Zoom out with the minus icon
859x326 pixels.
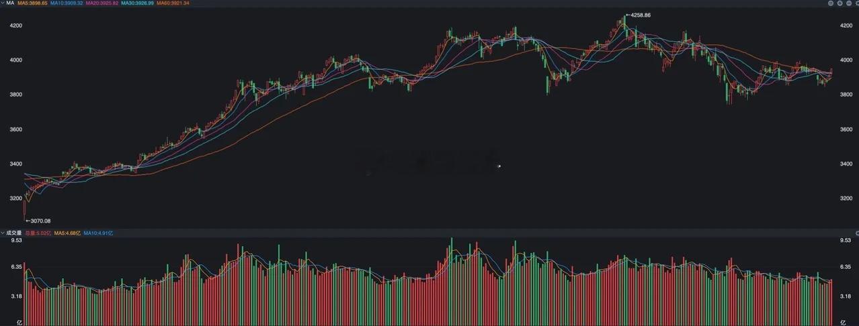tap(849, 3)
